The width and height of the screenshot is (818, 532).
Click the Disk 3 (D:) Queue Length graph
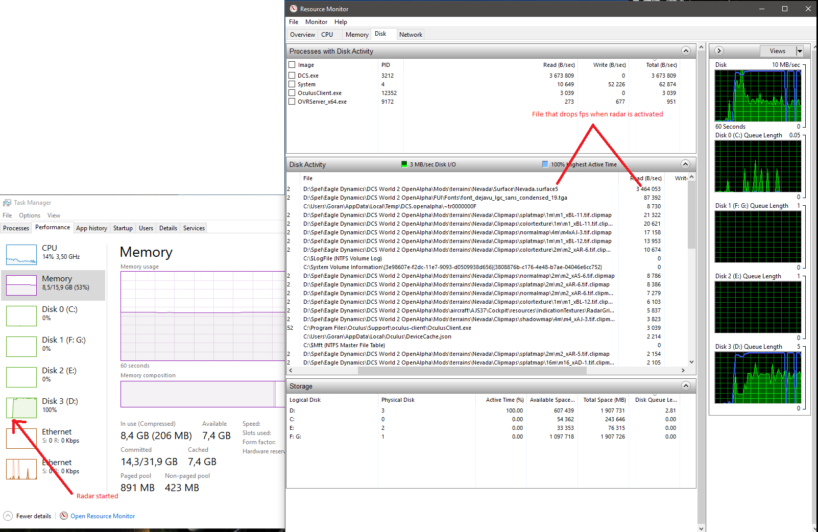tap(758, 377)
